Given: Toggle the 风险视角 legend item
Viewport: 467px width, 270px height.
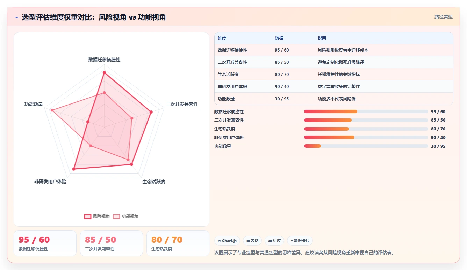Looking at the screenshot, I should [97, 216].
